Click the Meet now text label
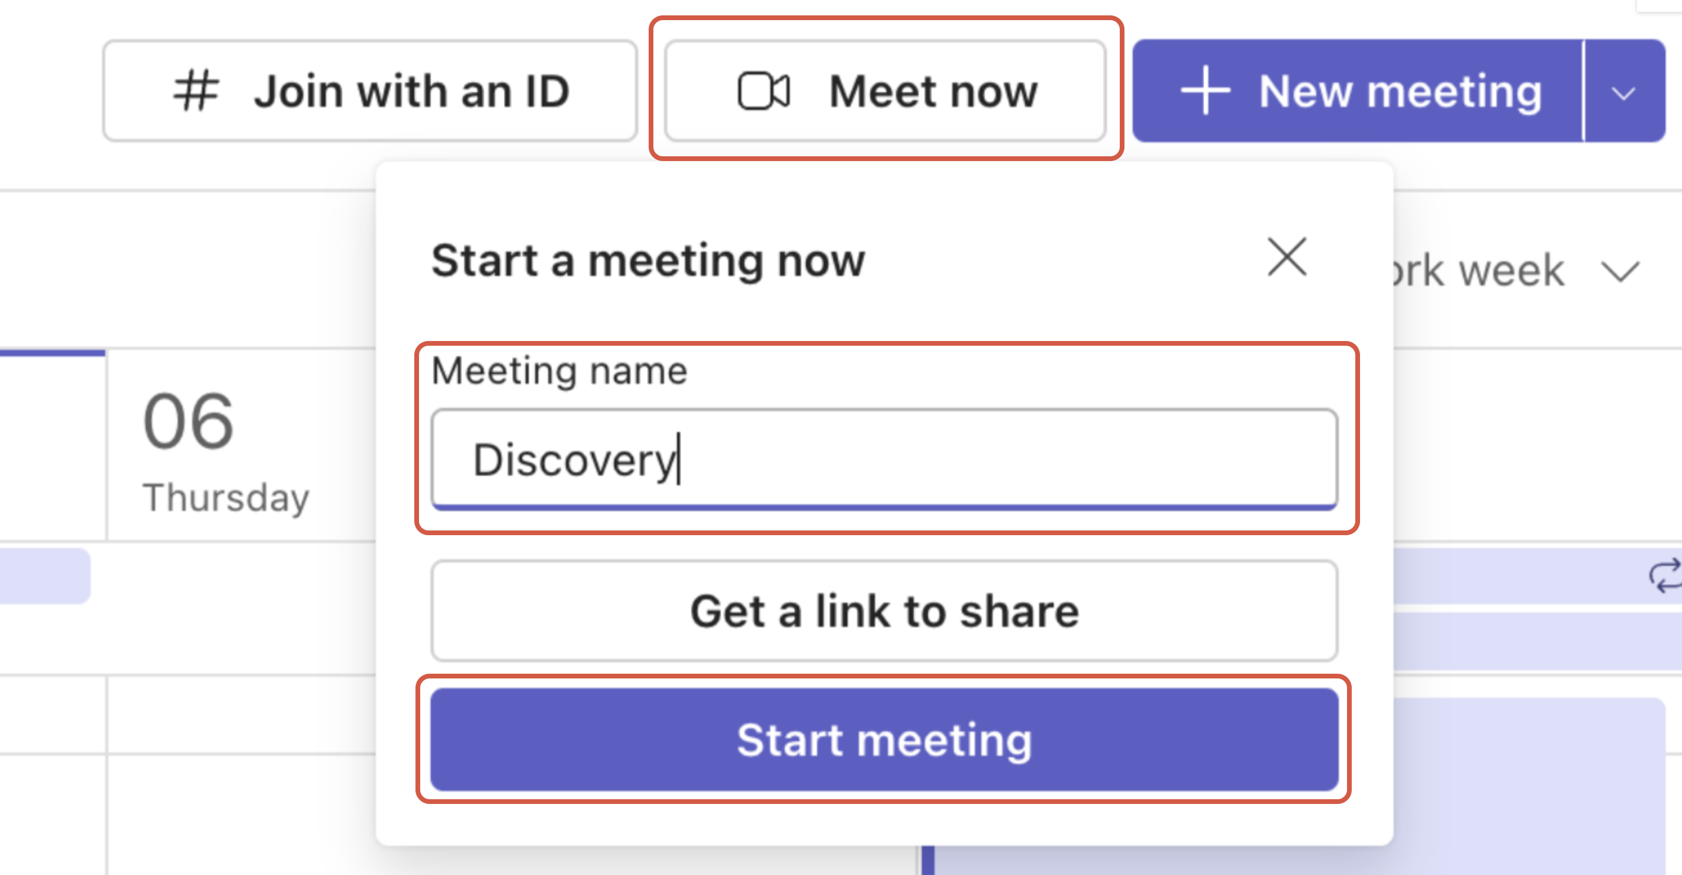This screenshot has height=875, width=1682. [932, 91]
